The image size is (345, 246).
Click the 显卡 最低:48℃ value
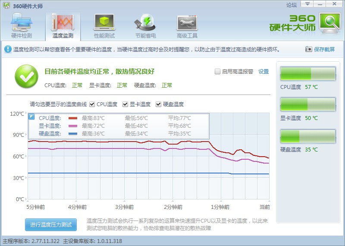pyautogui.click(x=136, y=126)
